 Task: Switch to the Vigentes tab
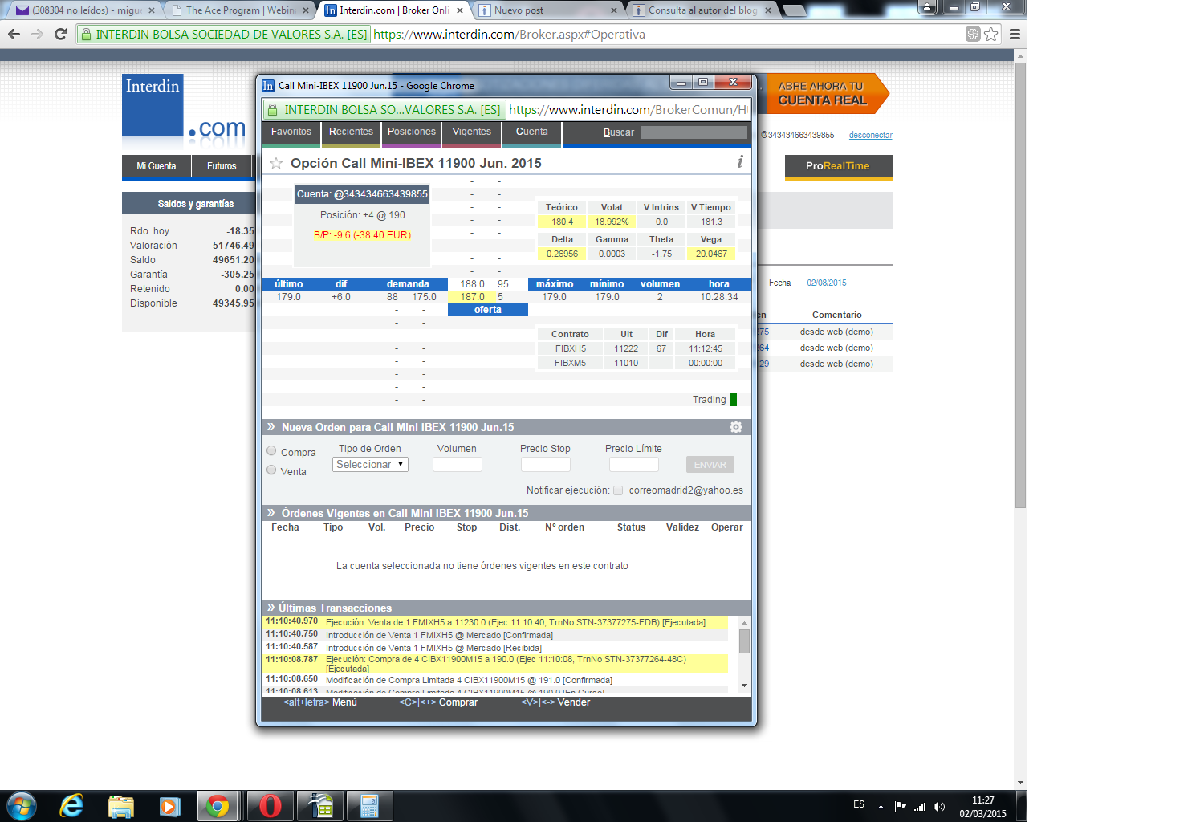[471, 132]
